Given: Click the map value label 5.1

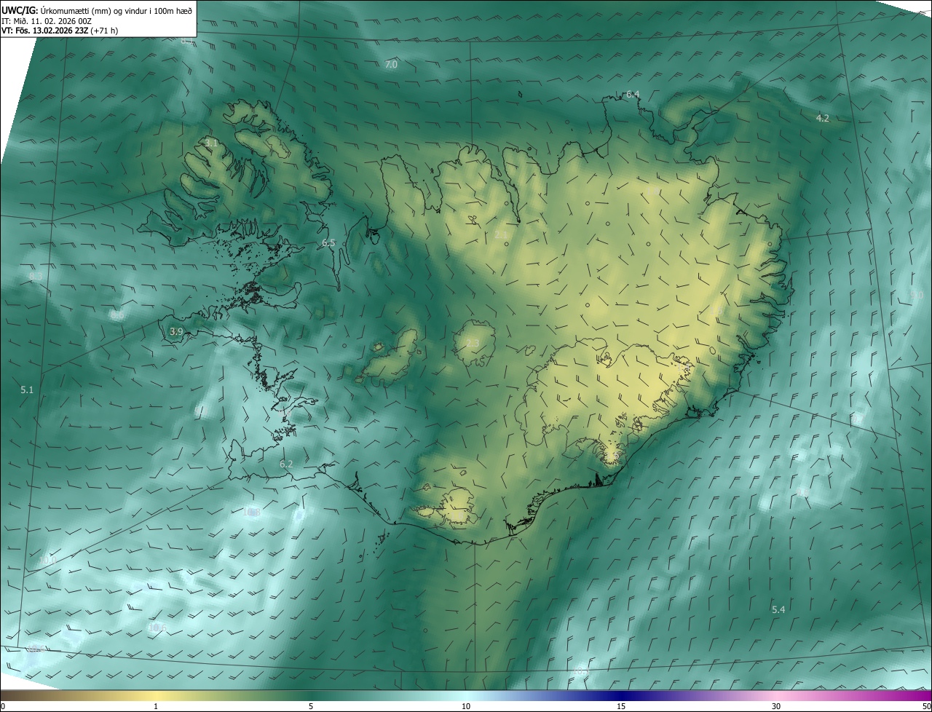Looking at the screenshot, I should (x=27, y=390).
